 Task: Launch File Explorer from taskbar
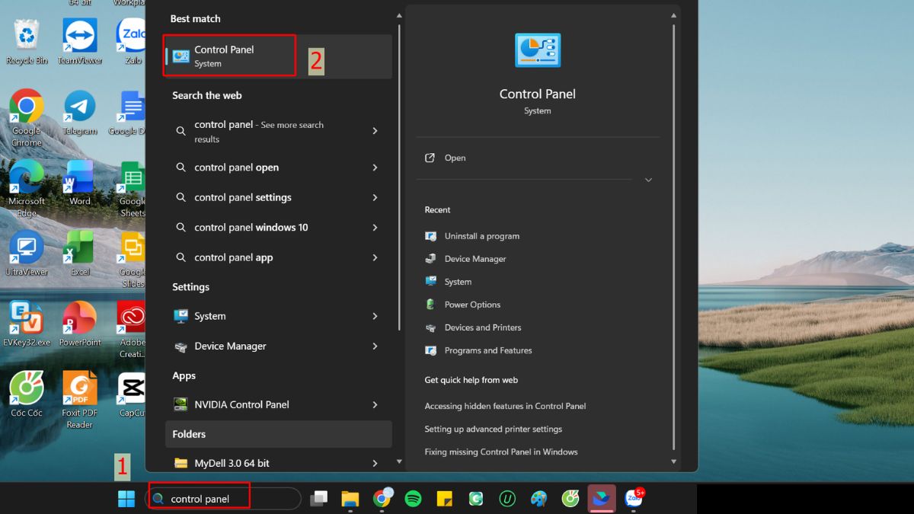[x=350, y=499]
